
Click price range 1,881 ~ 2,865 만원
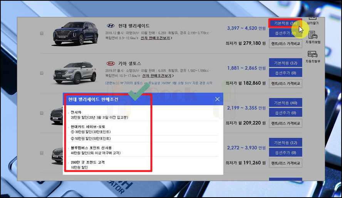point(246,68)
